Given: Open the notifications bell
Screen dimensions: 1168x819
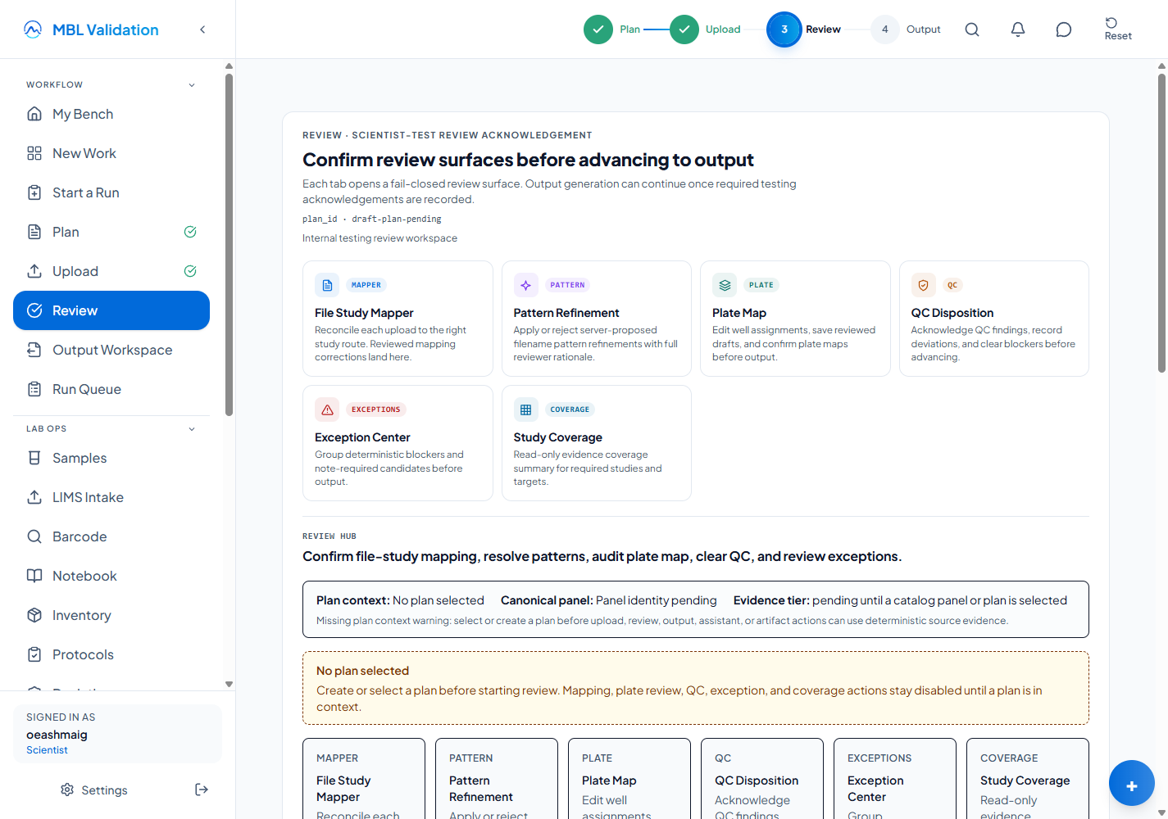Looking at the screenshot, I should [x=1018, y=29].
